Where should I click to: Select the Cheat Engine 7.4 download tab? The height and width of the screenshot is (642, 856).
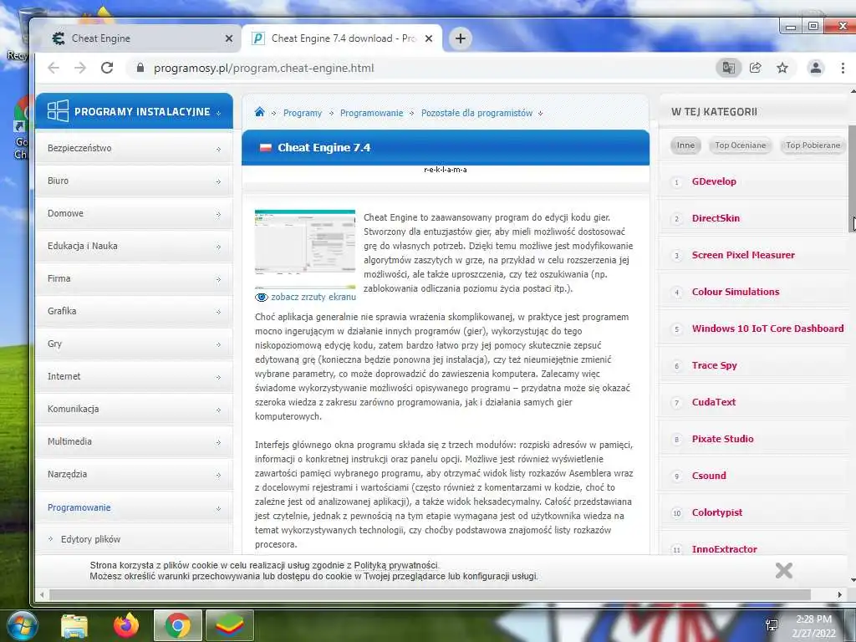tap(342, 38)
